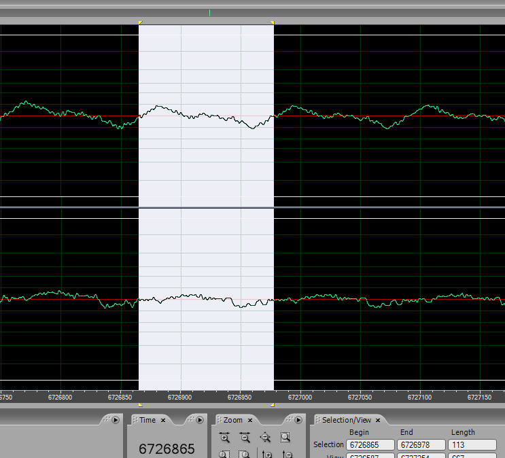Close the Selection/View panel tab

pos(378,420)
